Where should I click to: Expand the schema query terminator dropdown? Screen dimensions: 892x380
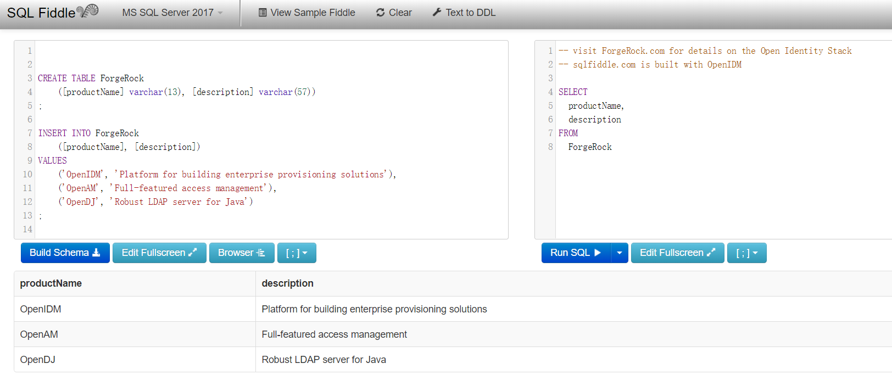pos(297,253)
